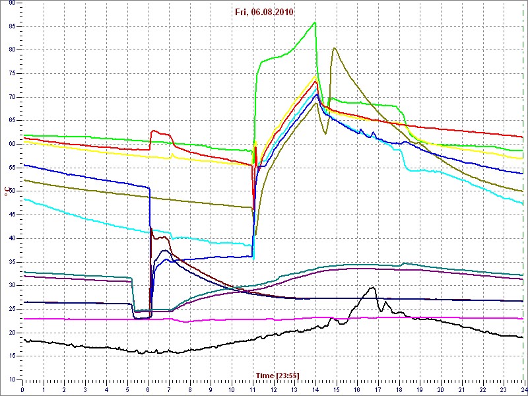This screenshot has width=528, height=396.
Task: Click hour 7 on the time axis
Action: (169, 390)
